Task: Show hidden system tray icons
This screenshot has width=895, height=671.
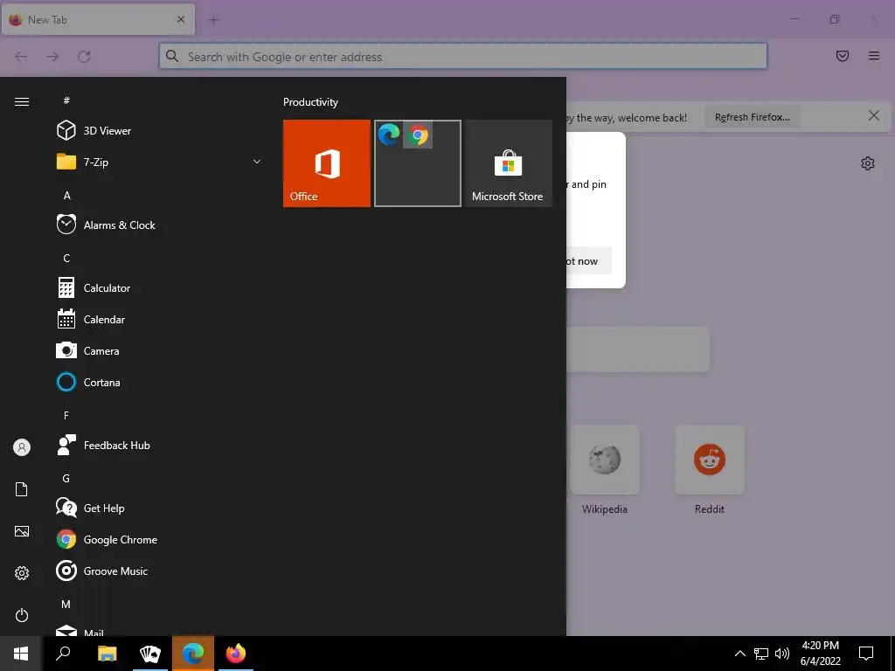Action: tap(739, 654)
